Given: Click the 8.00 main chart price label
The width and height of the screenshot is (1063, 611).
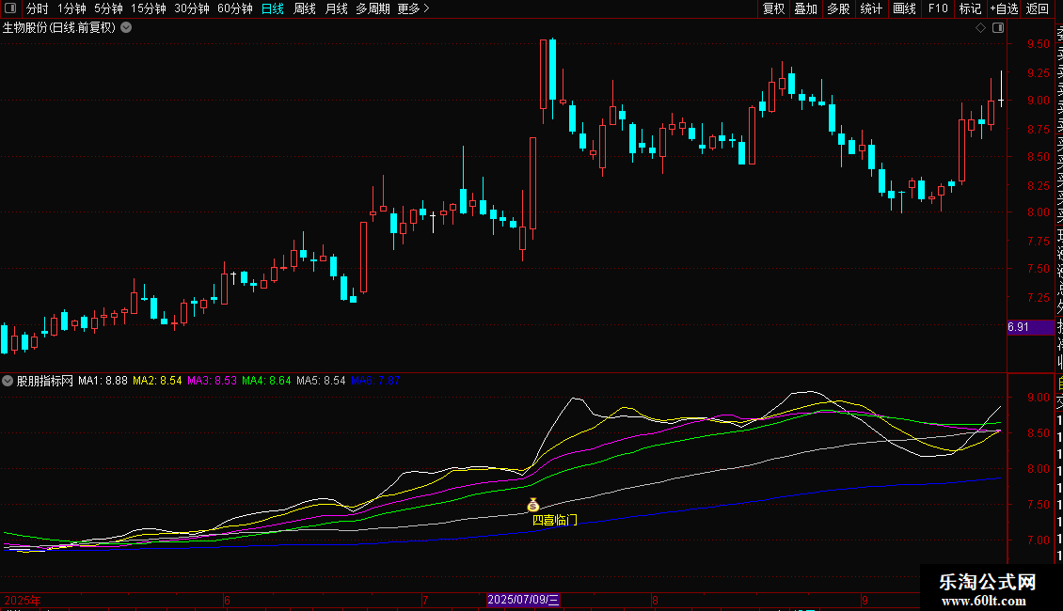Looking at the screenshot, I should [x=1039, y=212].
